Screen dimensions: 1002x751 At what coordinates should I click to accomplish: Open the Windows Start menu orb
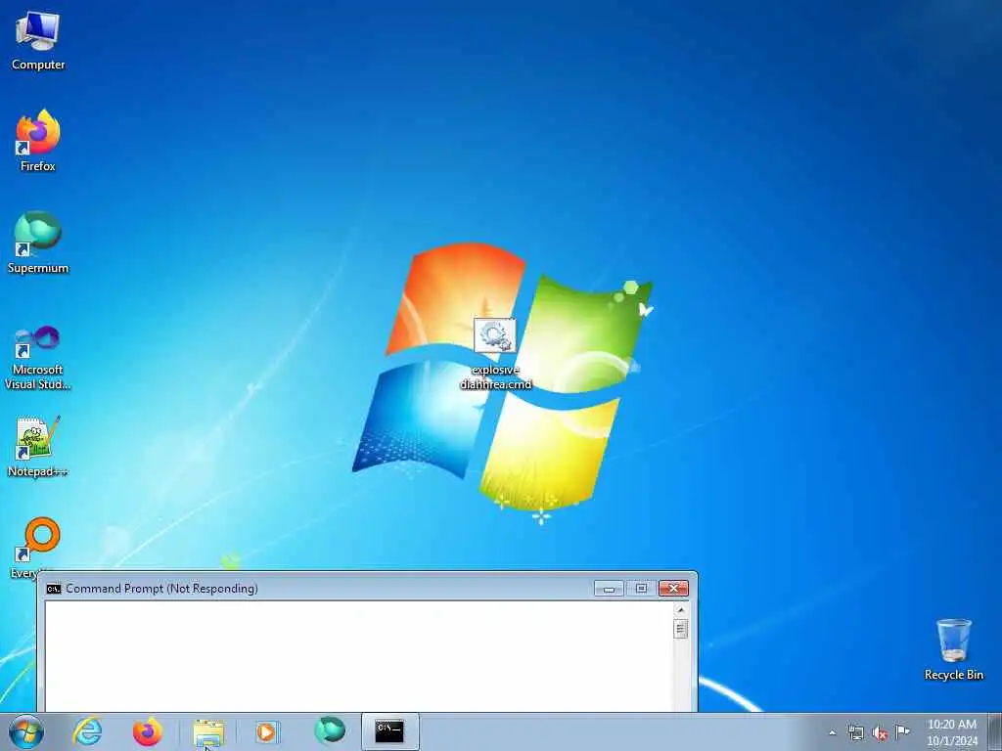coord(26,731)
